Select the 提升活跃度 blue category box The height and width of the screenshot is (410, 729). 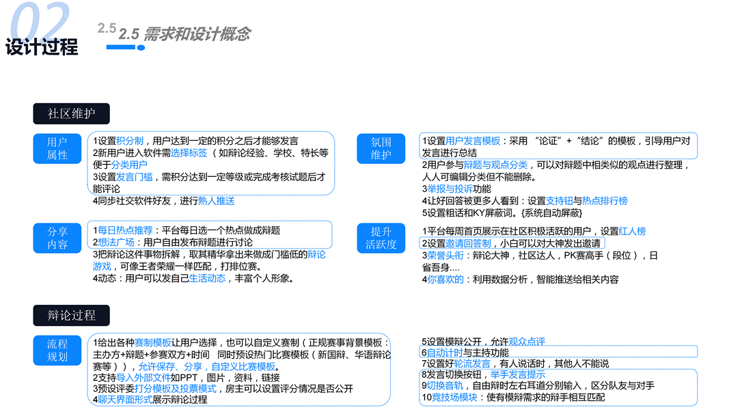381,238
